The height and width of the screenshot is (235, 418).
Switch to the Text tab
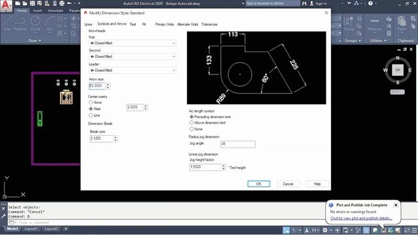(x=133, y=24)
